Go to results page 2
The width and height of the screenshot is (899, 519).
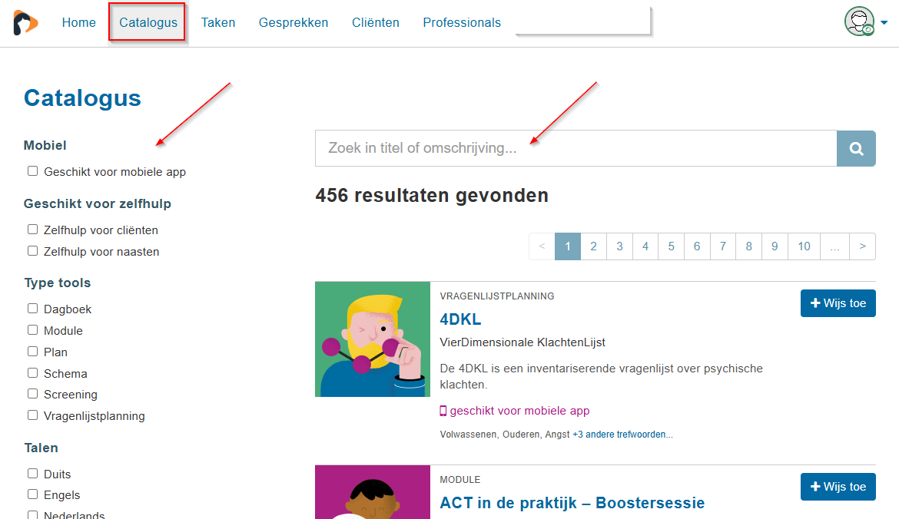pos(593,246)
